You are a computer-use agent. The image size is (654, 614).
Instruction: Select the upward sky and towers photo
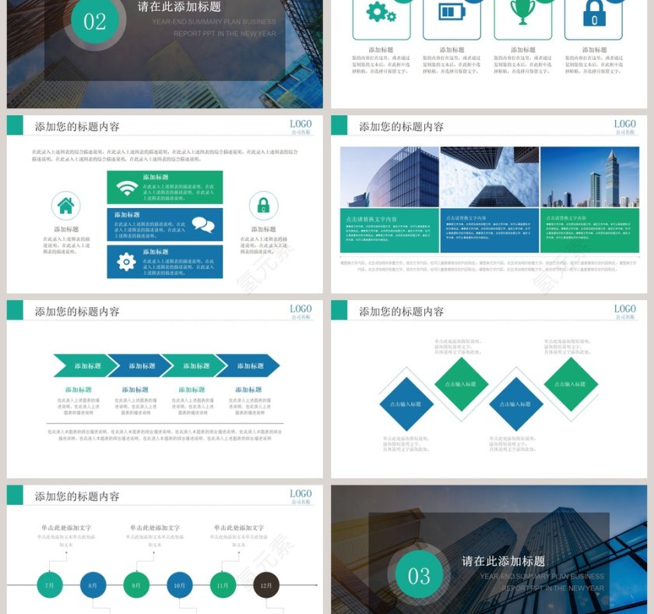click(489, 177)
